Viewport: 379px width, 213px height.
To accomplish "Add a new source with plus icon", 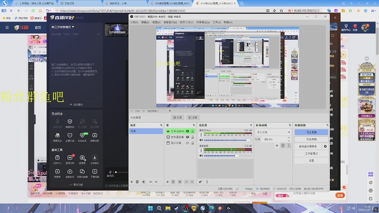I will 168,182.
